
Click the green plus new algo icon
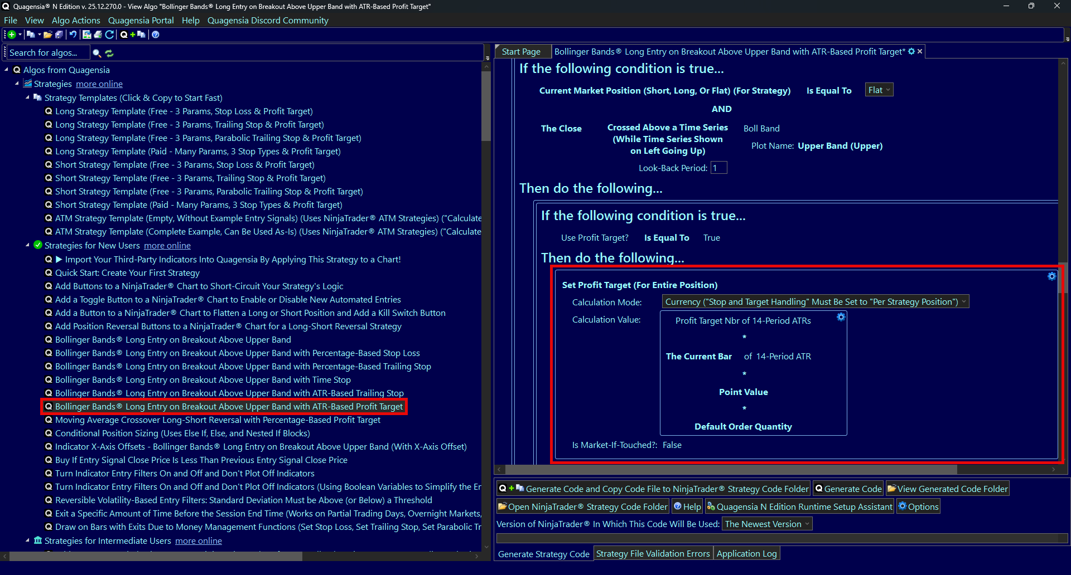tap(12, 35)
